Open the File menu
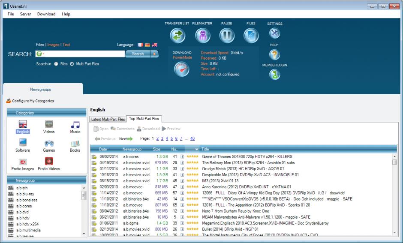403x243 pixels. [x=11, y=14]
